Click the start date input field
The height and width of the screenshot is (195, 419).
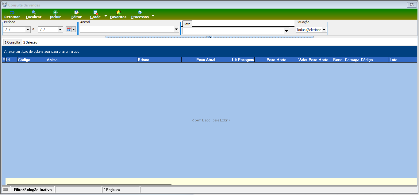coord(15,30)
